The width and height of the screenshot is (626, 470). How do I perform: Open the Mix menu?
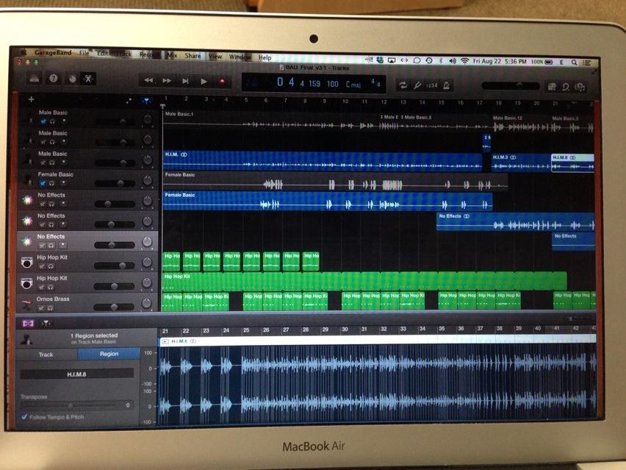pos(172,55)
